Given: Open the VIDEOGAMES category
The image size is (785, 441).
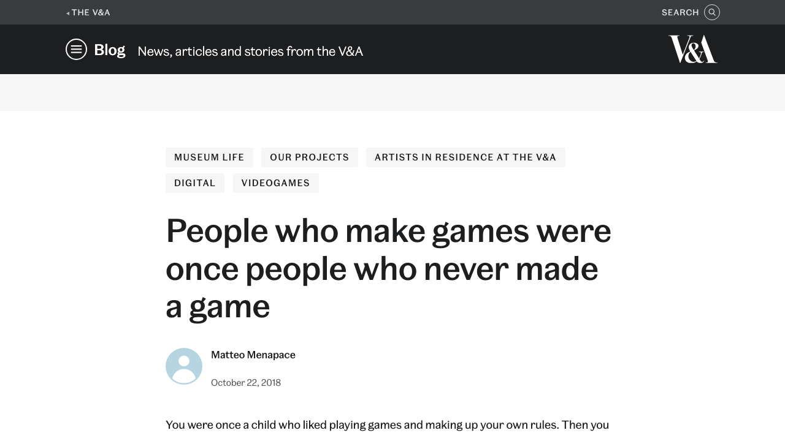Looking at the screenshot, I should tap(275, 183).
